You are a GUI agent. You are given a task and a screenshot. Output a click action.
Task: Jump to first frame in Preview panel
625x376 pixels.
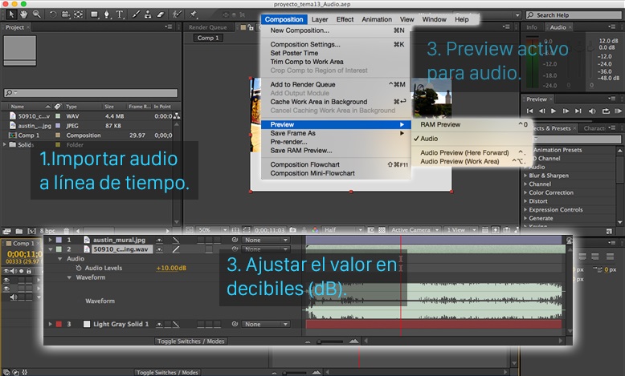click(x=529, y=111)
